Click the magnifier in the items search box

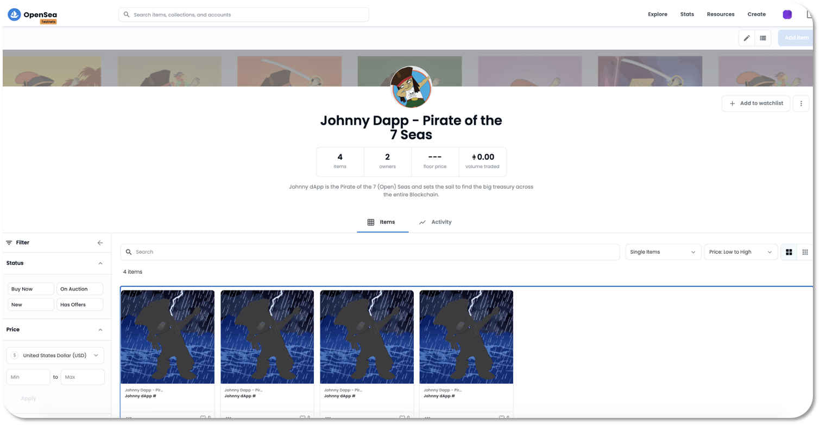pyautogui.click(x=129, y=252)
